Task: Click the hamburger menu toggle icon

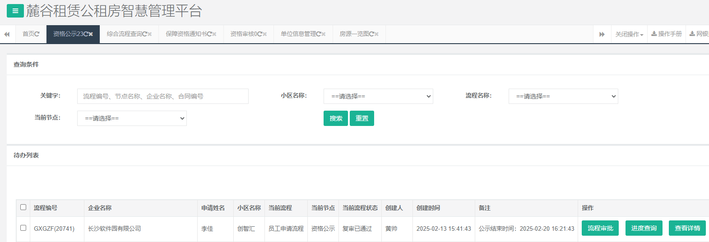Action: 15,11
